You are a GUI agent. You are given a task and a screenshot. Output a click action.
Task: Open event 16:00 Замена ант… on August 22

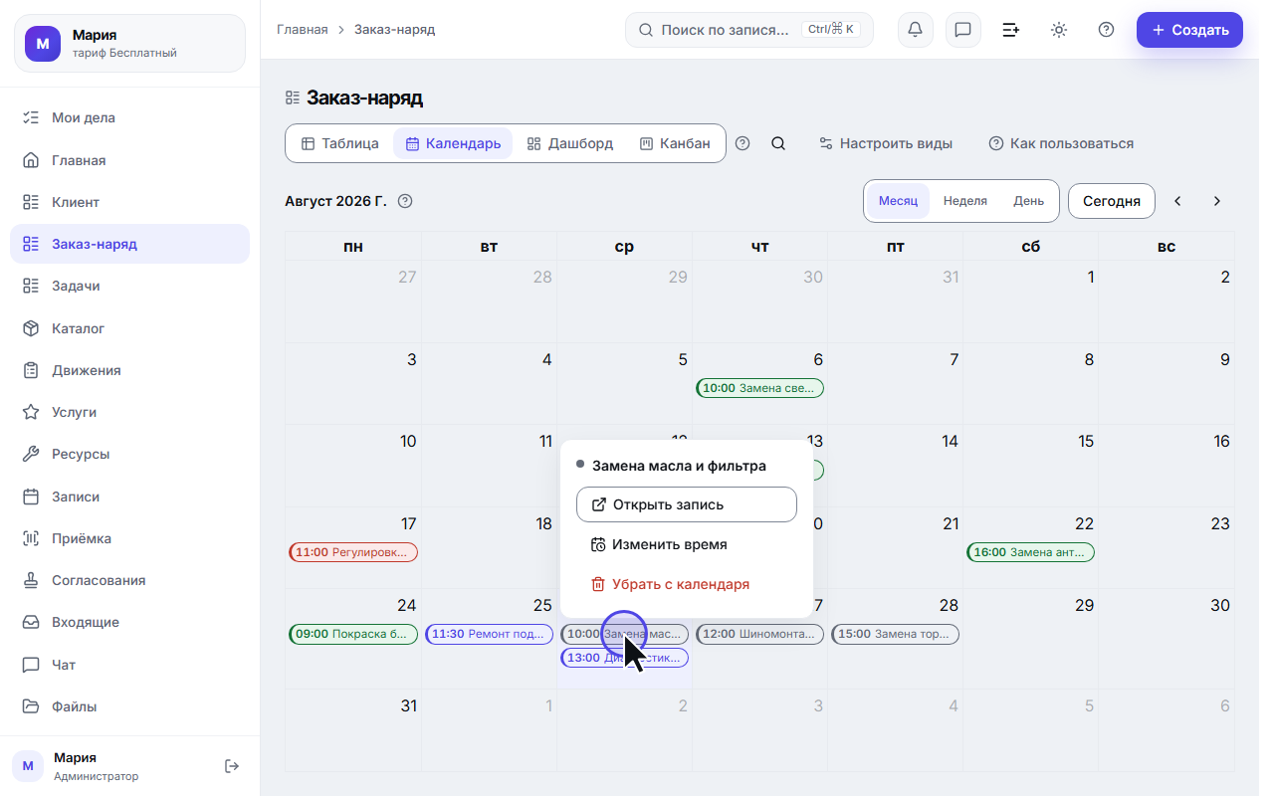pyautogui.click(x=1030, y=552)
